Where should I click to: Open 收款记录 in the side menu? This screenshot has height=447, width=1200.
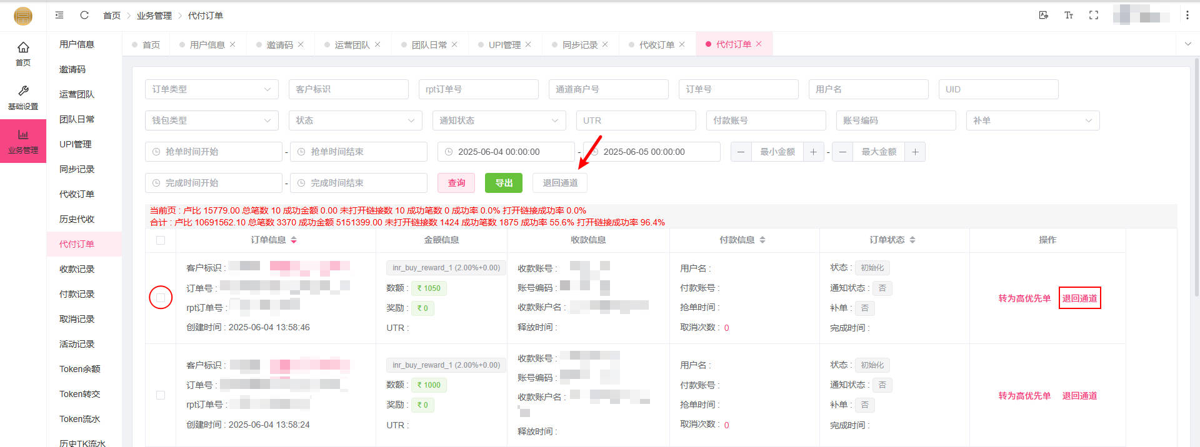click(x=77, y=269)
